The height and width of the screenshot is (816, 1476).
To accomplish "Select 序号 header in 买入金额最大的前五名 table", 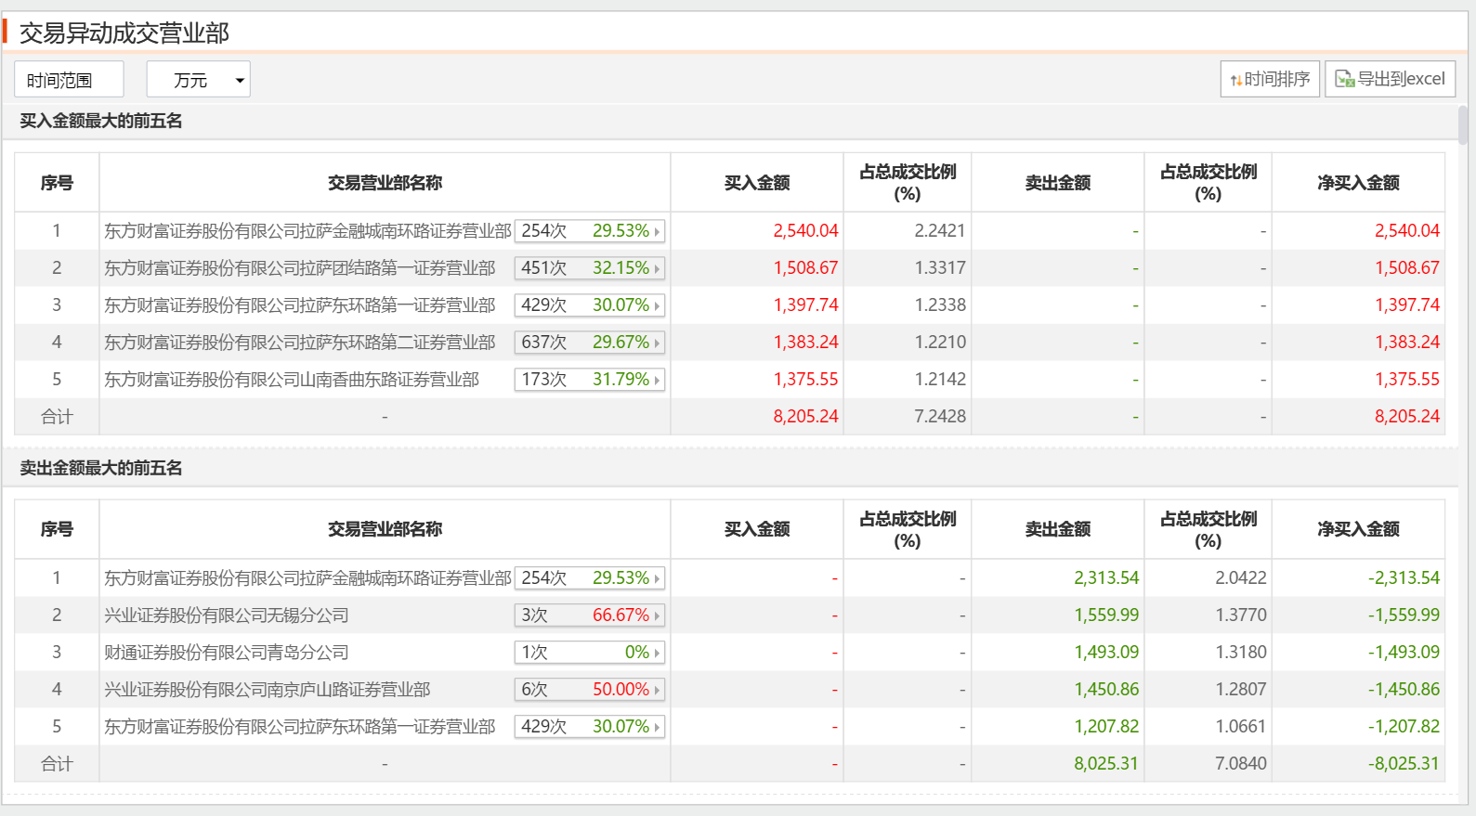I will pos(57,183).
